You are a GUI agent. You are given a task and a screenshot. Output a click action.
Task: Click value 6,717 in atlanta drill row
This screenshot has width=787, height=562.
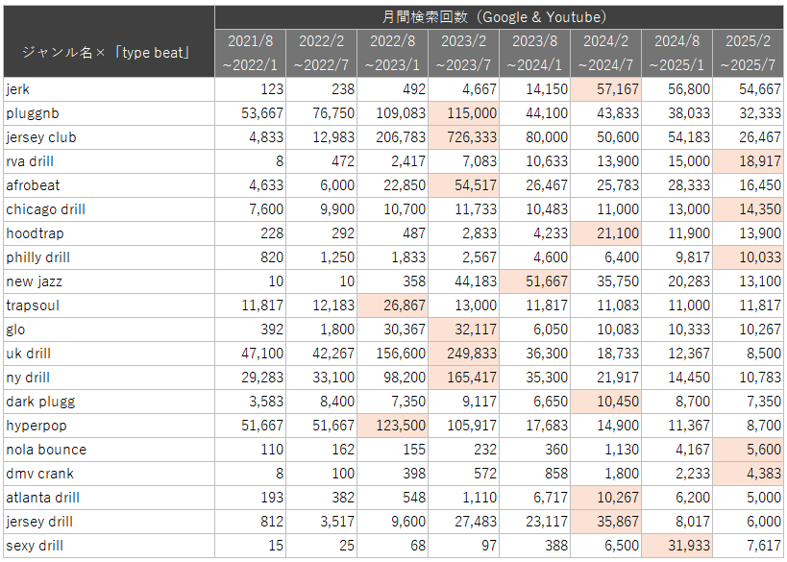535,498
